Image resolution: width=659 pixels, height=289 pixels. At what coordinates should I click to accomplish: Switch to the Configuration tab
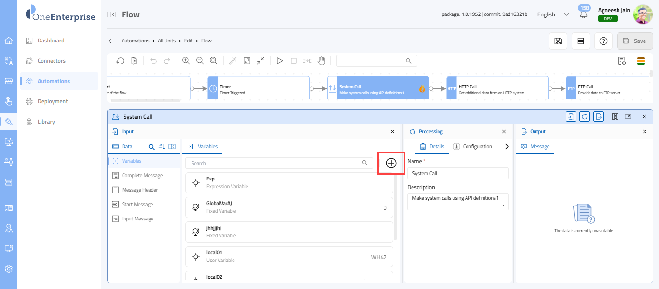coord(473,147)
